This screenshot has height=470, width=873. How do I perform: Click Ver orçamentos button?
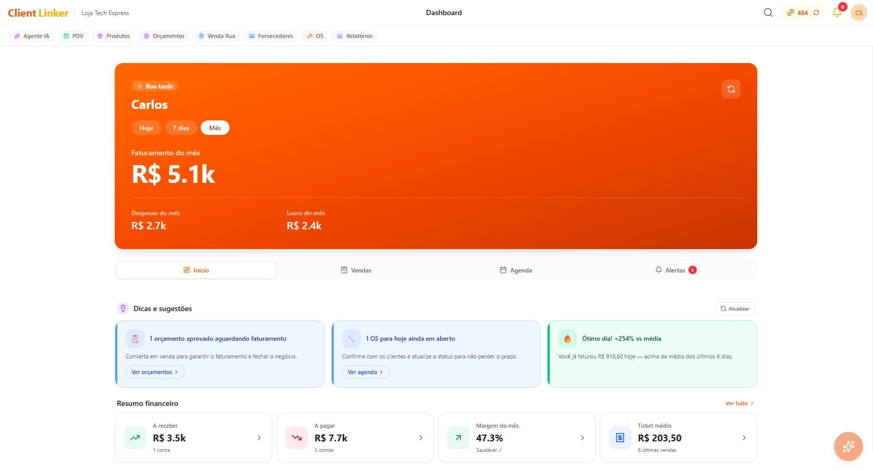(155, 372)
